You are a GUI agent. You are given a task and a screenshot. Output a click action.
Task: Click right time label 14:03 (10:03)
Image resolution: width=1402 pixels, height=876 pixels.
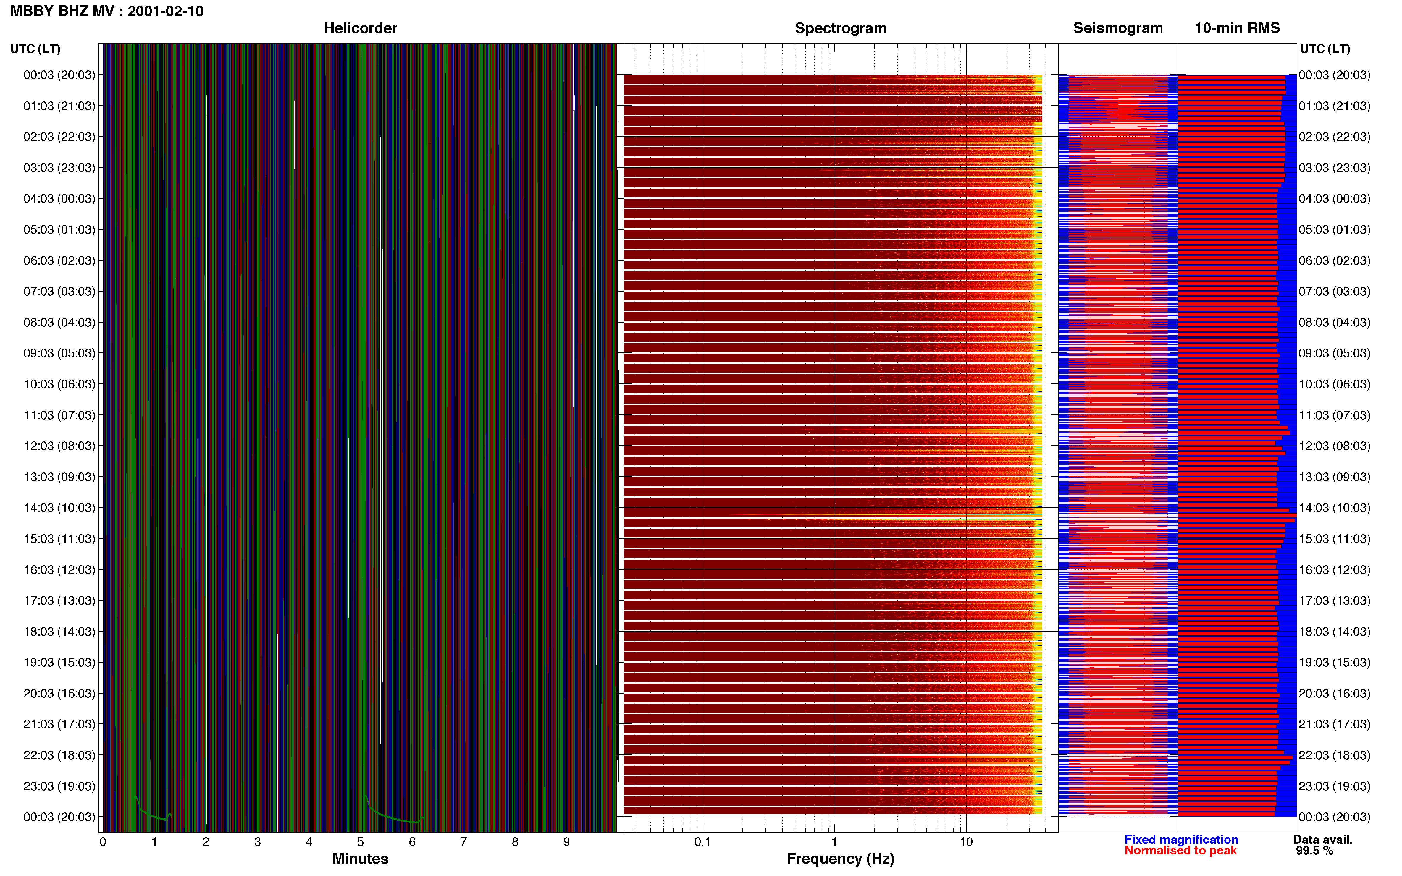[x=1334, y=508]
